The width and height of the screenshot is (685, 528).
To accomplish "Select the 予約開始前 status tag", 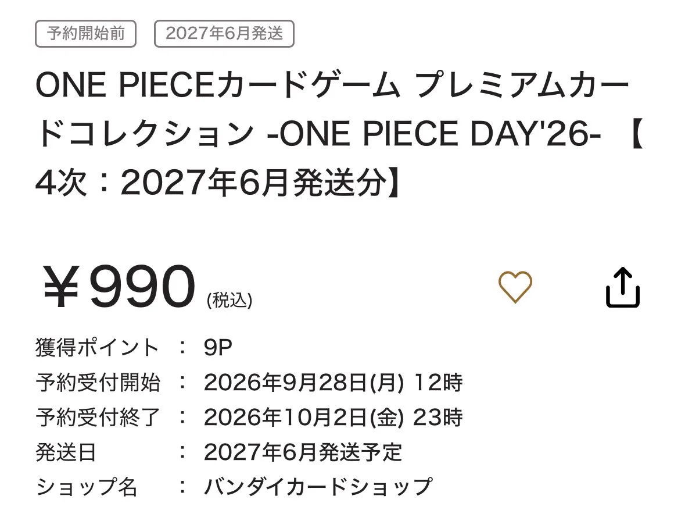I will [85, 34].
